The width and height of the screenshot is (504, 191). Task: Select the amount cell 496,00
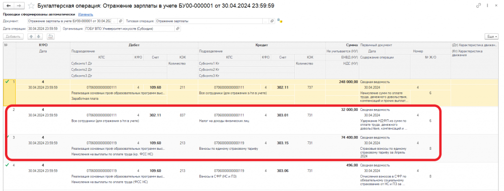(x=352, y=165)
